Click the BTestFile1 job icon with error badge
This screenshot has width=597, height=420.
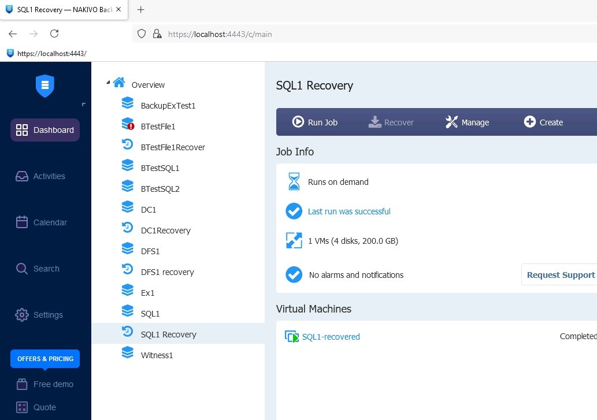[x=128, y=124]
